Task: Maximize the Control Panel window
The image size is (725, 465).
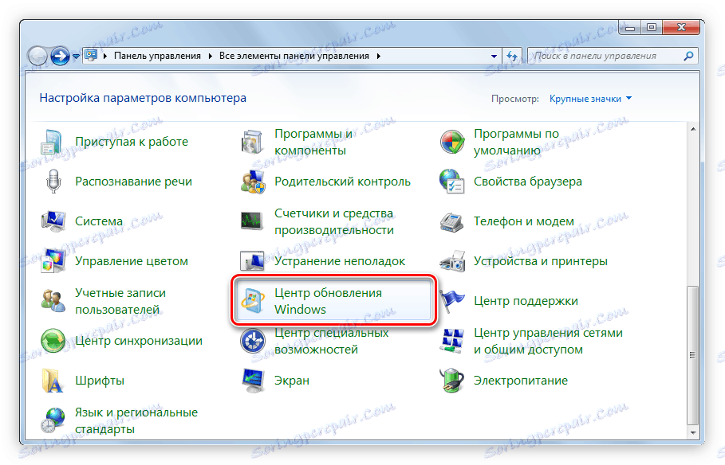Action: (x=652, y=28)
